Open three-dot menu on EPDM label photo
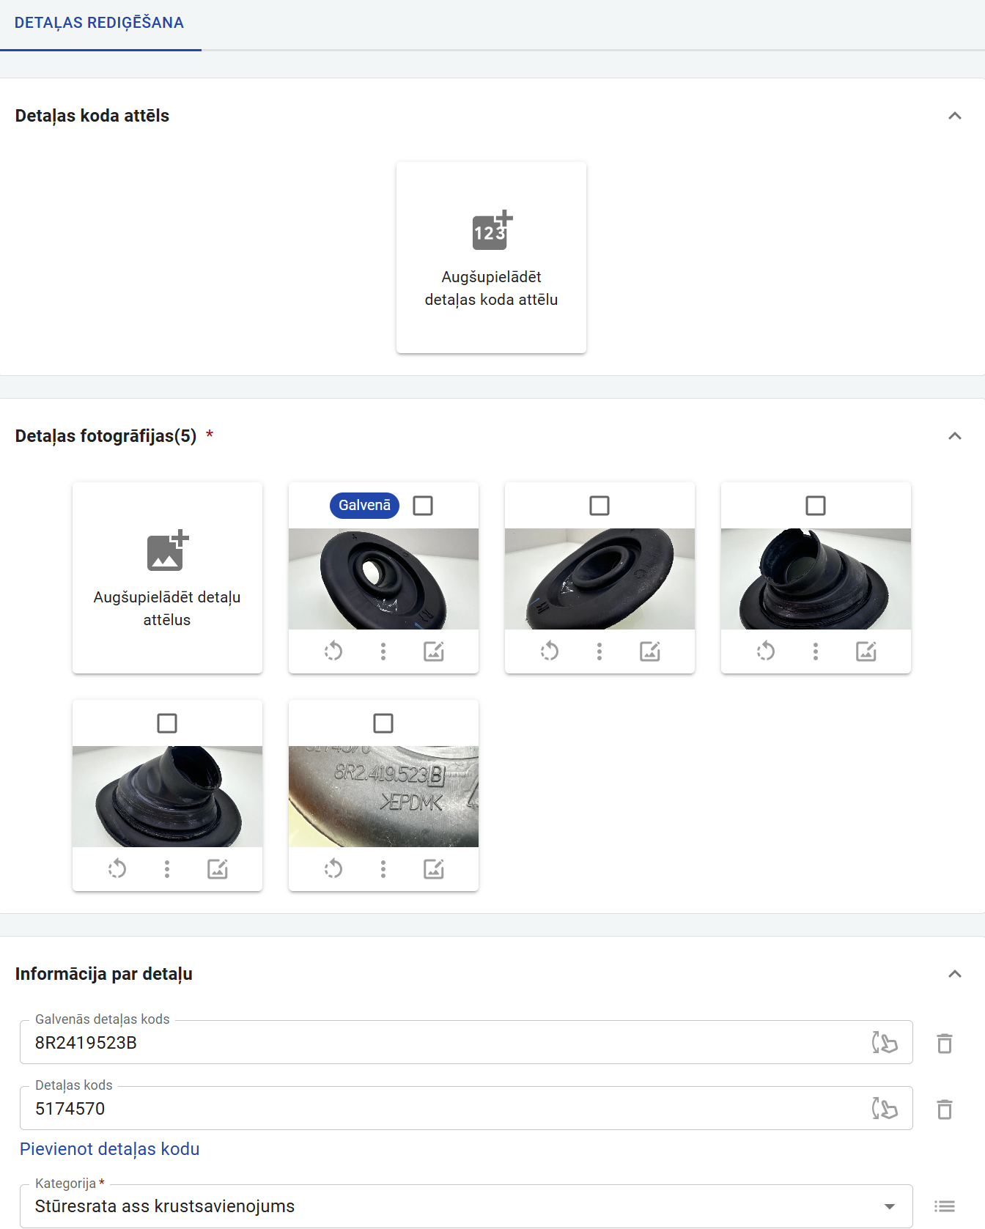This screenshot has height=1229, width=985. (x=383, y=868)
